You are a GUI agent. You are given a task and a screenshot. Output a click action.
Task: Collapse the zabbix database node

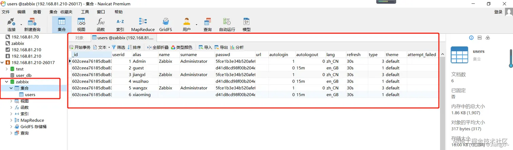coord(7,82)
